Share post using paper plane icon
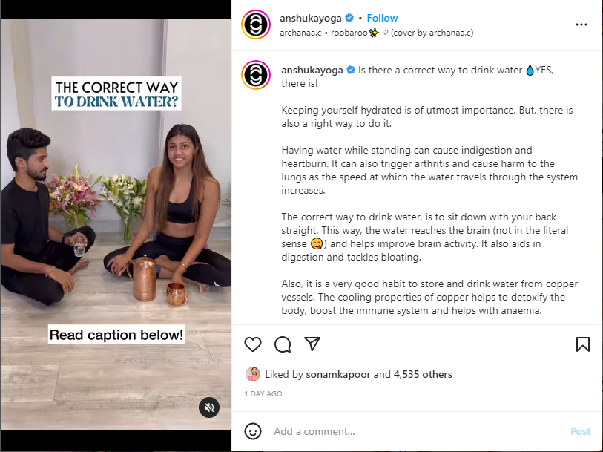 pos(312,344)
